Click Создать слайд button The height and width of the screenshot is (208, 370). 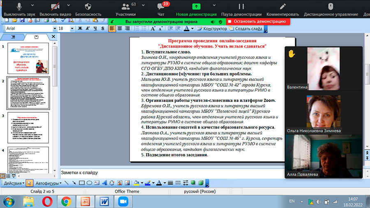pos(246,28)
